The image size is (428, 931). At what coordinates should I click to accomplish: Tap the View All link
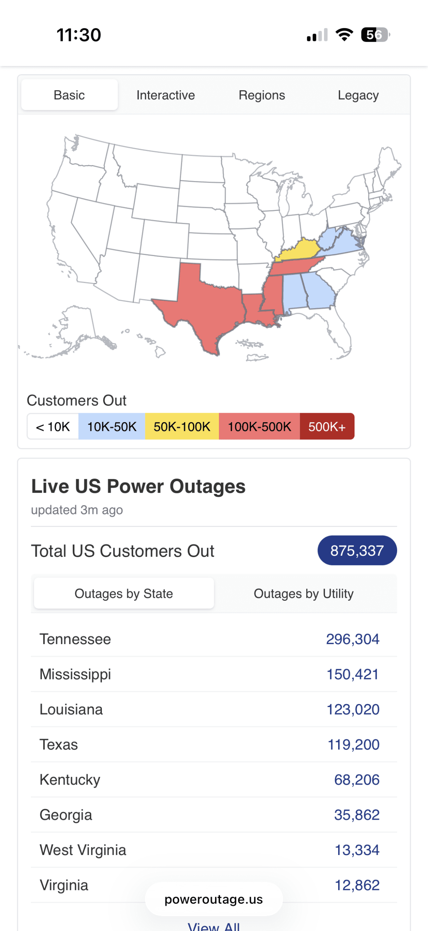214,926
